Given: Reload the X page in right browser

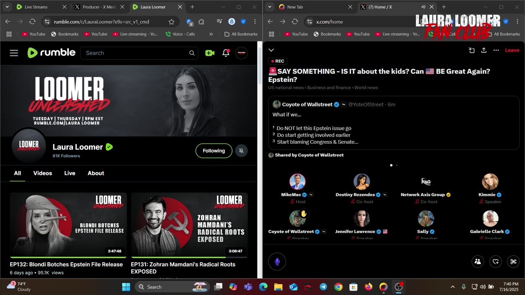Looking at the screenshot, I should (x=295, y=22).
